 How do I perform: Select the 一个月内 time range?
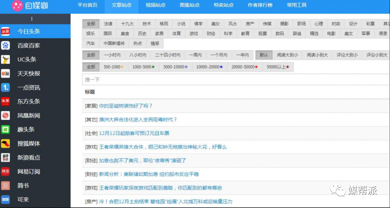click(219, 55)
